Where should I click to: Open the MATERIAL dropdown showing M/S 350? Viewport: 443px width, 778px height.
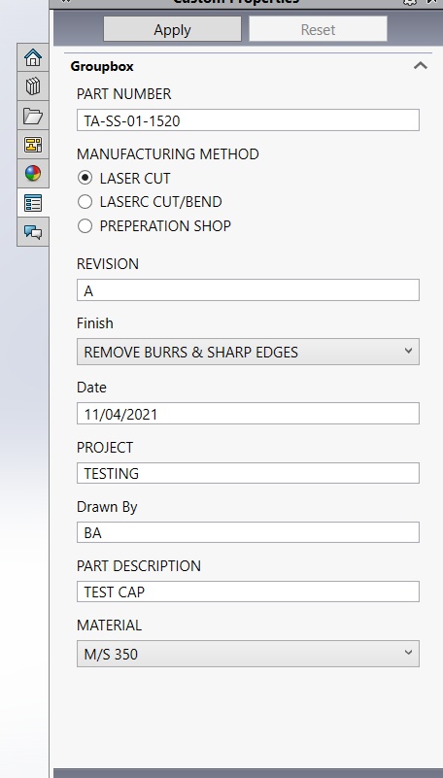[x=248, y=654]
